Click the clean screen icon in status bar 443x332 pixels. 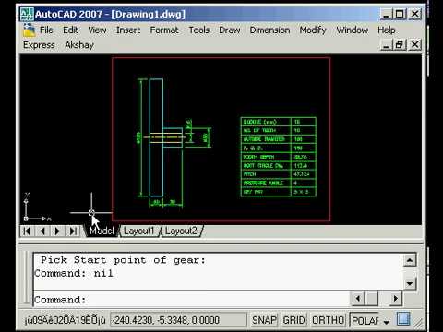(x=403, y=319)
